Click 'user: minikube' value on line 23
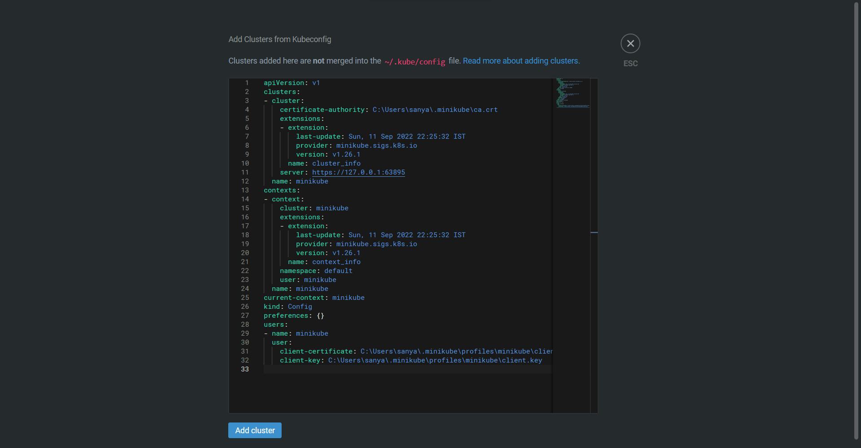The width and height of the screenshot is (861, 448). (x=320, y=280)
